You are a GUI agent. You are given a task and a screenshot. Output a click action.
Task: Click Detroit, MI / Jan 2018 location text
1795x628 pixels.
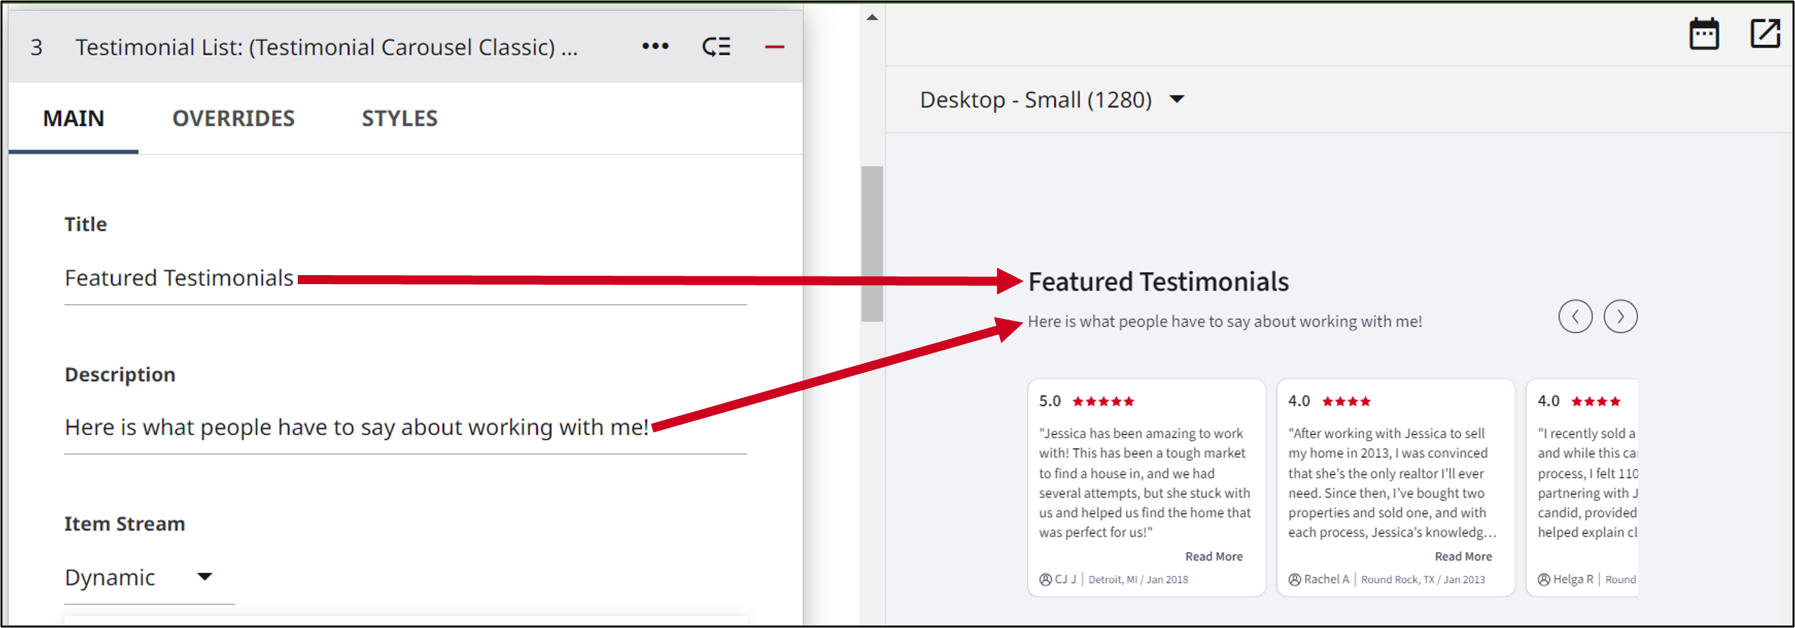[x=1138, y=579]
